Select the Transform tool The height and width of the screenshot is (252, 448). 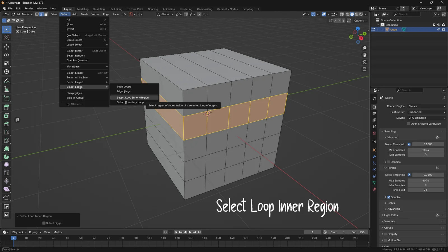[6, 72]
